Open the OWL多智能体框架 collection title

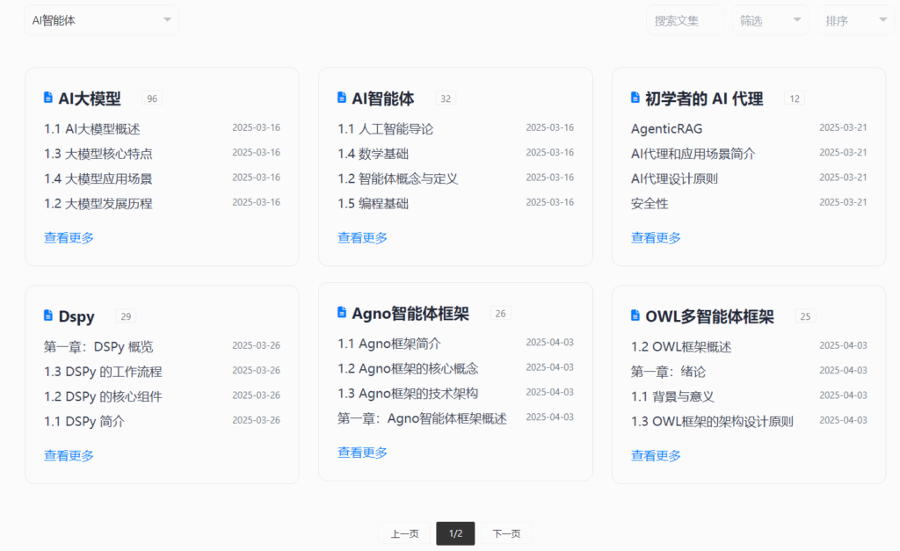pyautogui.click(x=709, y=316)
